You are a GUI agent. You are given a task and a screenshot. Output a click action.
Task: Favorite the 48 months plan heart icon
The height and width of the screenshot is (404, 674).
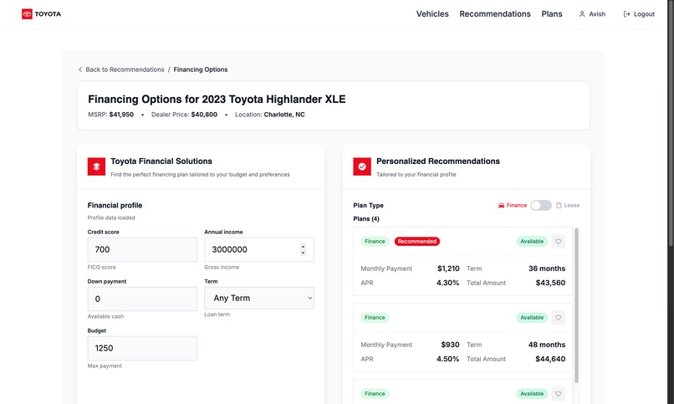click(x=558, y=318)
